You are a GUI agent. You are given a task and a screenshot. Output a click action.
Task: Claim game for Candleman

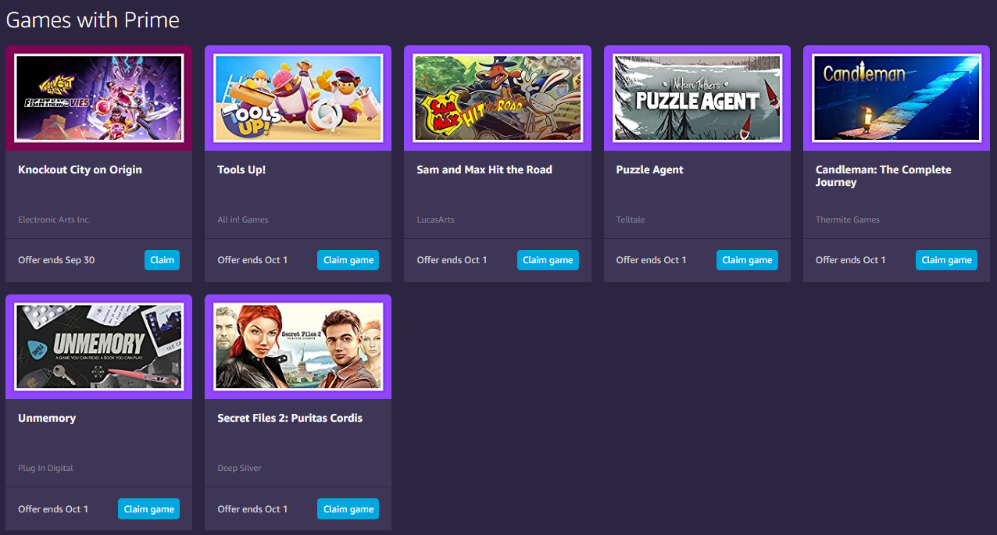click(x=947, y=260)
